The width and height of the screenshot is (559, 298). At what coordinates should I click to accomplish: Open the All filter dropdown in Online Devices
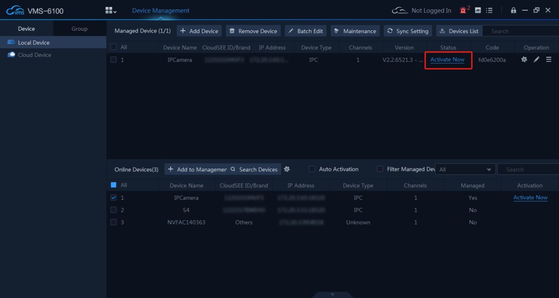pos(465,169)
